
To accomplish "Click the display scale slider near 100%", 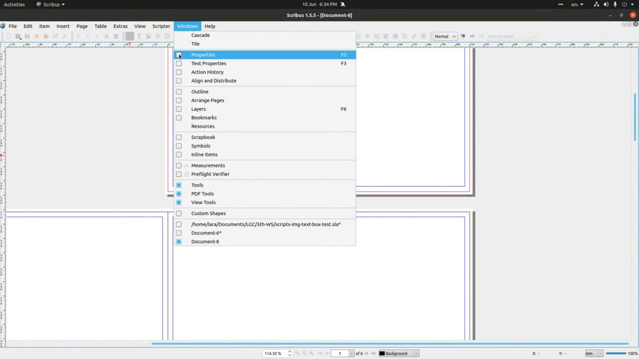I will [x=616, y=354].
